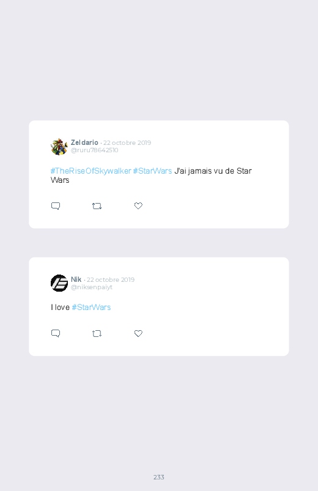Open the #TheRiseOfSkywalker hashtag
318x491 pixels.
91,171
